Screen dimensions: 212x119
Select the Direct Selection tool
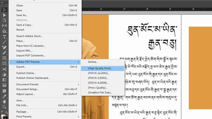pyautogui.click(x=4, y=15)
